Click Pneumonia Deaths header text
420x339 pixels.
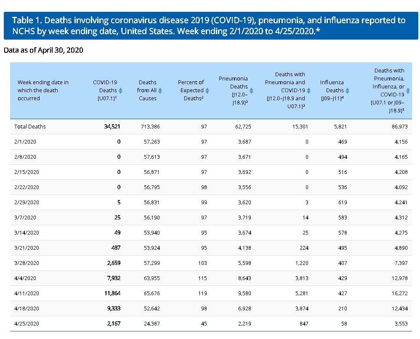click(233, 90)
